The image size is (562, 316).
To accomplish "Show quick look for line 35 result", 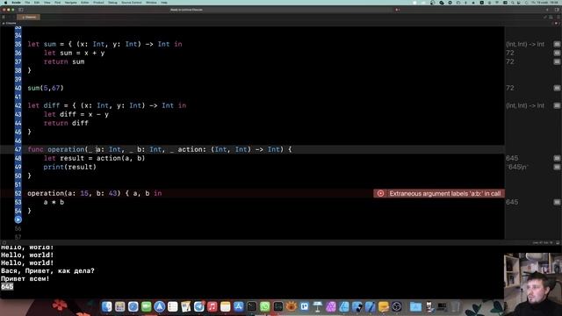I will pyautogui.click(x=557, y=44).
